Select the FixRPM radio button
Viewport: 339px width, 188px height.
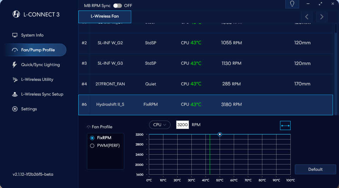point(92,138)
